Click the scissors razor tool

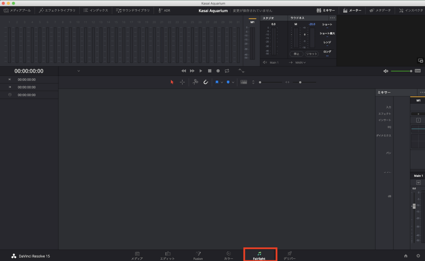click(195, 82)
